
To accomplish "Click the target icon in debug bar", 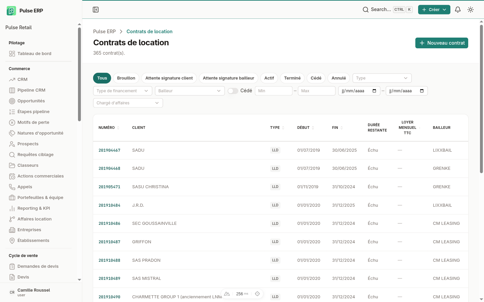I will [x=257, y=294].
